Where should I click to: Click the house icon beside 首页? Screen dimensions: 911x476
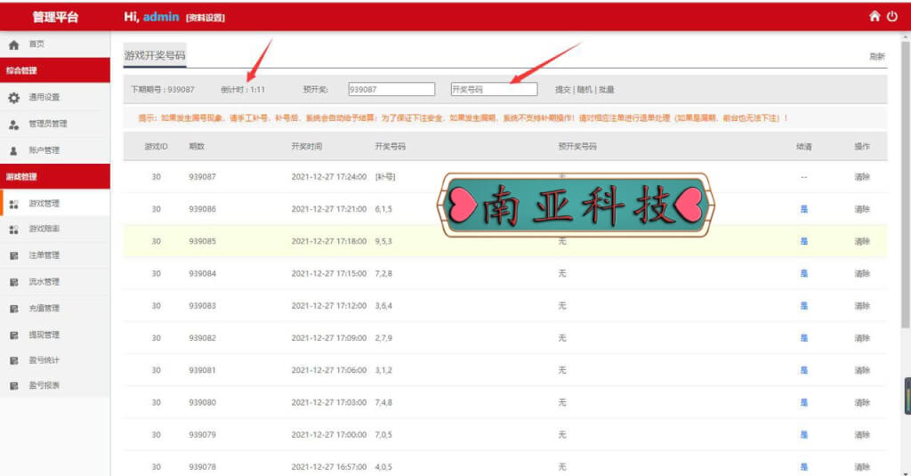click(14, 44)
